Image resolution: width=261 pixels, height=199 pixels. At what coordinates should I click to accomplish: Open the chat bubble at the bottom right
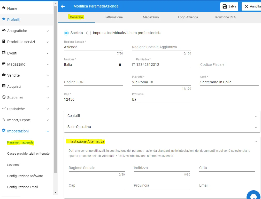[254, 195]
